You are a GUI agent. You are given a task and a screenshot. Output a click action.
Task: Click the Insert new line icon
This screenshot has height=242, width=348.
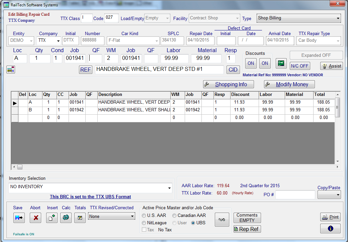point(52,218)
